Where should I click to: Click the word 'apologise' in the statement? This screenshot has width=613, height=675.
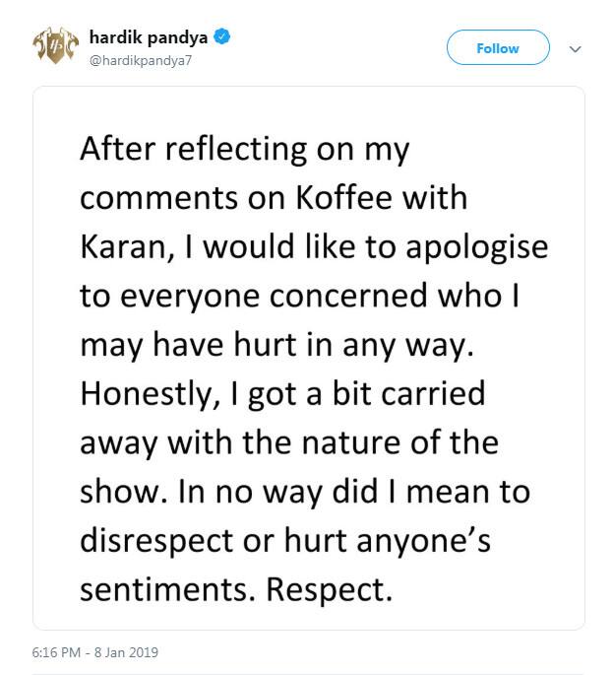[x=477, y=249]
